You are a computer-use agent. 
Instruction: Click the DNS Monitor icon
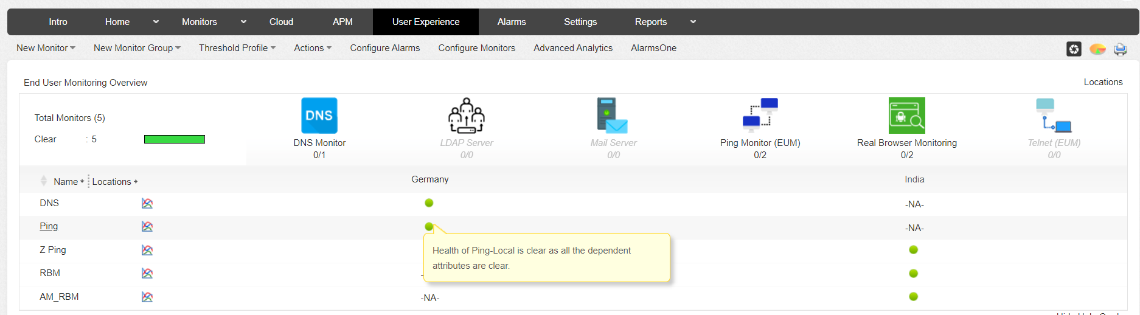(319, 116)
